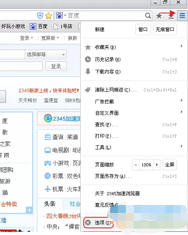
Task: Minimize the browser window
Action: [155, 2]
